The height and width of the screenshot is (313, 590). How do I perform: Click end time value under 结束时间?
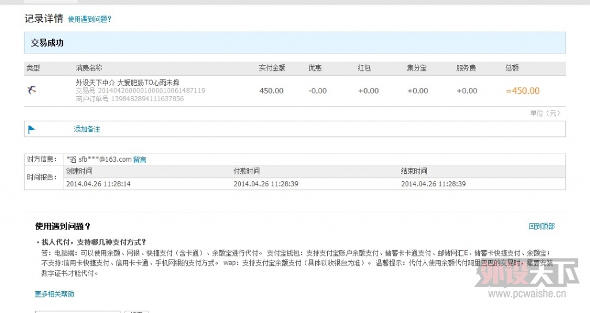click(433, 184)
